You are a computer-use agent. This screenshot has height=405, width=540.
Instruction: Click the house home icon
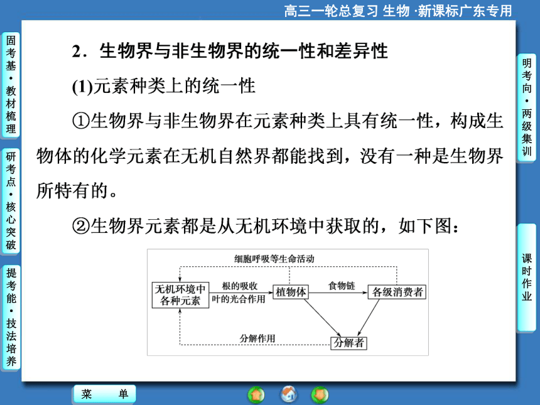[289, 394]
